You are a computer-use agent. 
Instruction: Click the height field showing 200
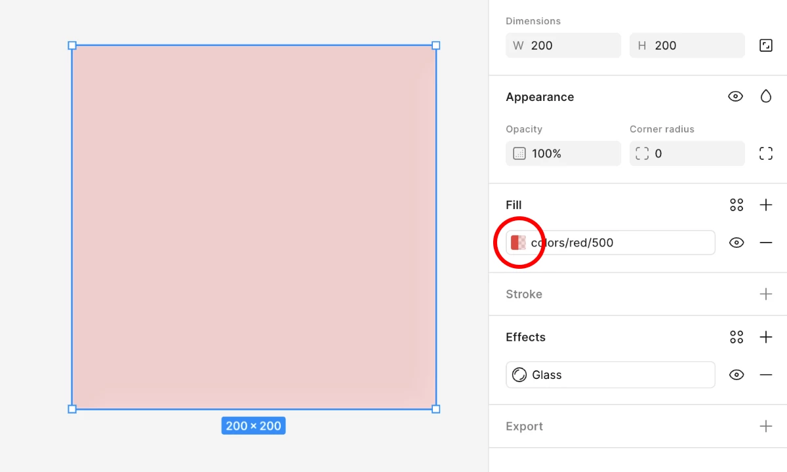(x=687, y=45)
